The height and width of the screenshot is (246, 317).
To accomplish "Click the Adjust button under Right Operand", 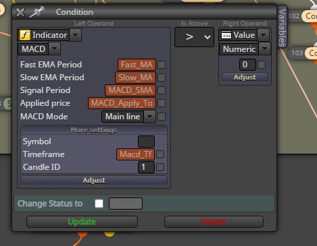I will point(245,78).
